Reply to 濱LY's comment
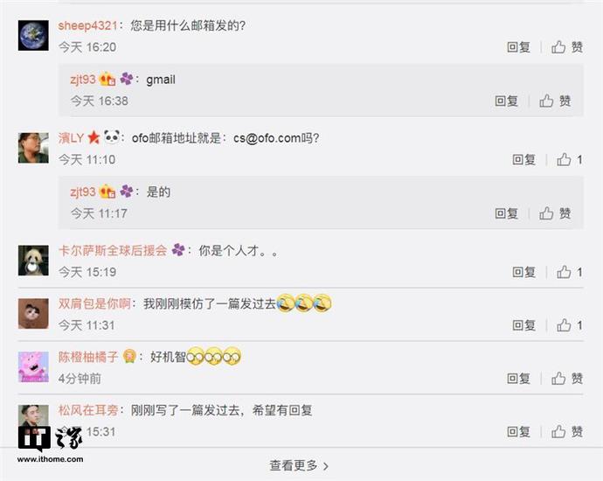 pos(523,160)
